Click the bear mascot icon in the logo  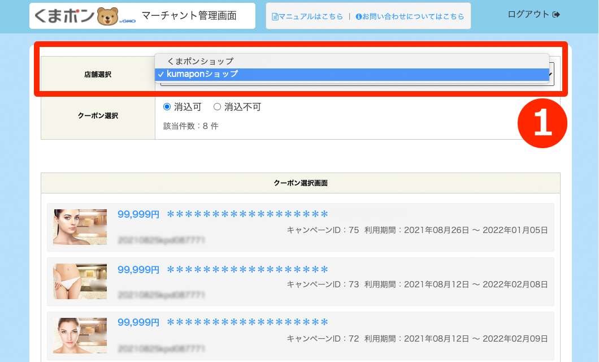click(108, 16)
